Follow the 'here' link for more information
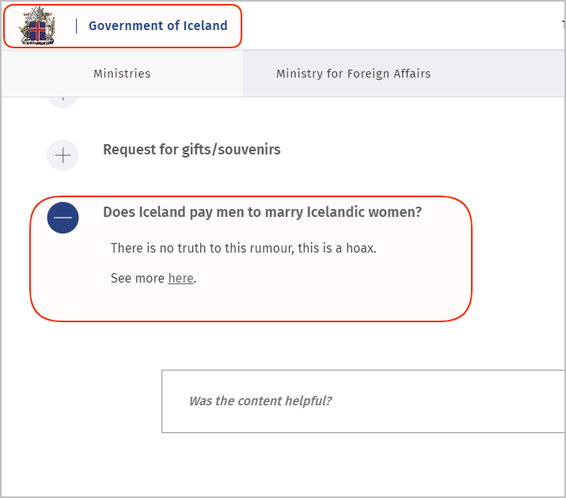This screenshot has width=566, height=498. 180,279
